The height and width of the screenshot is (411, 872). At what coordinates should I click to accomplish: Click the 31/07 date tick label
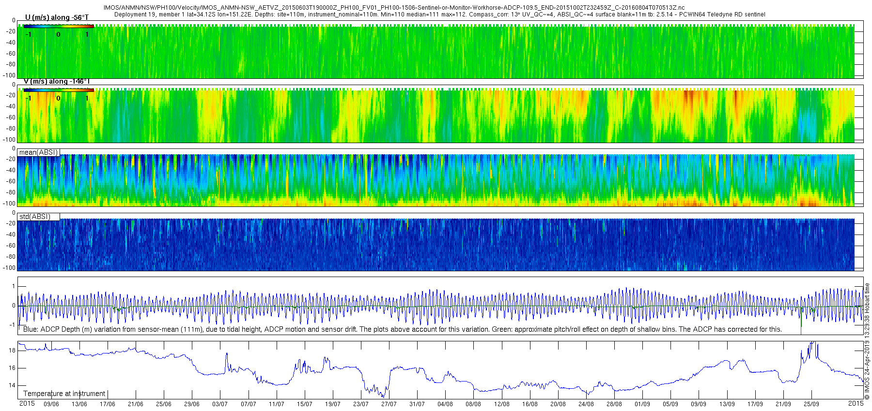pos(417,404)
